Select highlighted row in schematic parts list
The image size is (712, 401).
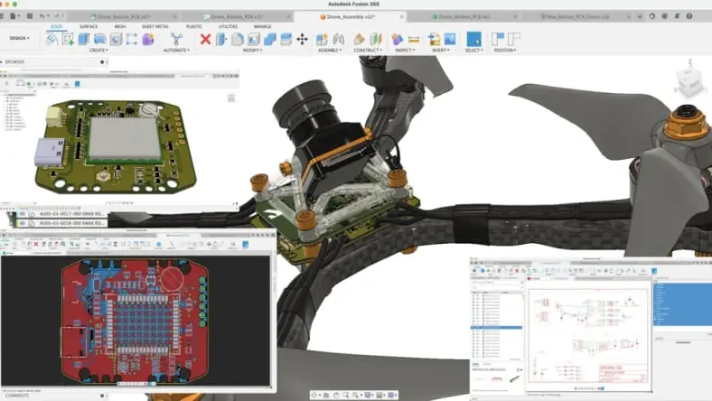[496, 327]
